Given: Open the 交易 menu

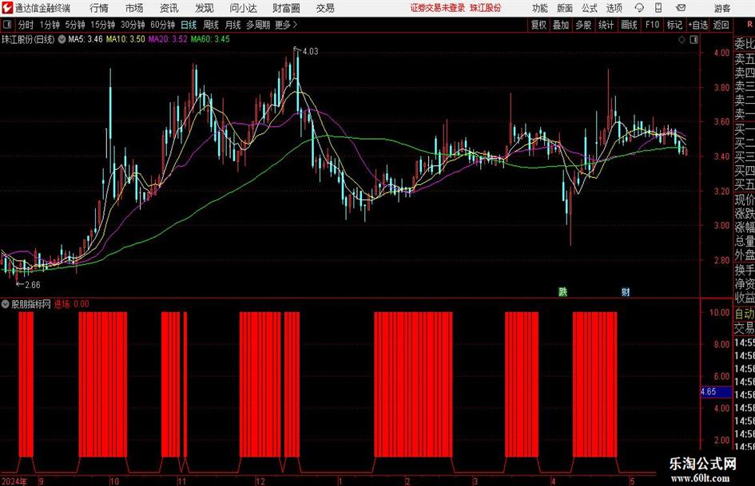Looking at the screenshot, I should 325,8.
